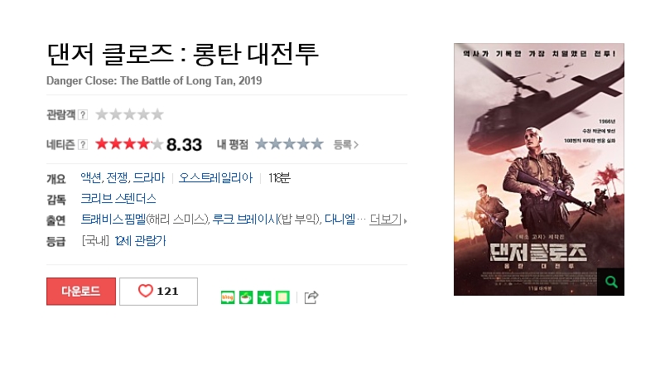The width and height of the screenshot is (665, 367).
Task: Toggle the heart like button showing 121
Action: (159, 292)
